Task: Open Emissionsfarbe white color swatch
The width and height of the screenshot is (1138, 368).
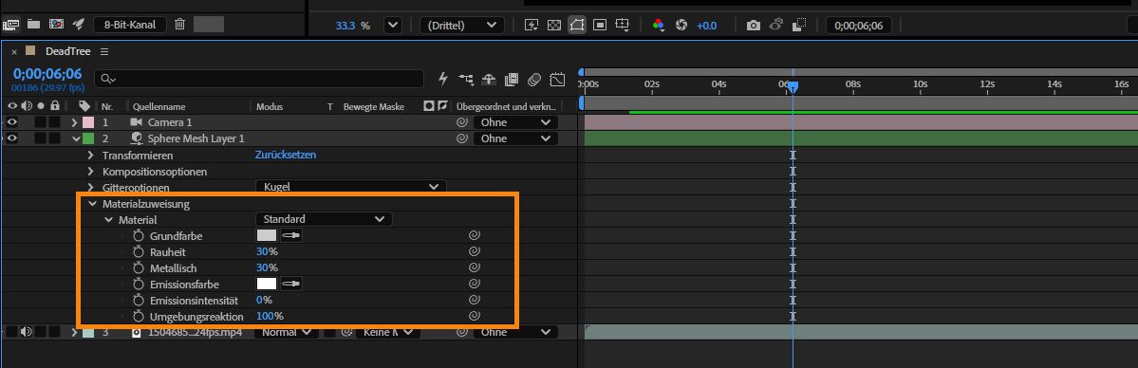Action: (x=267, y=284)
